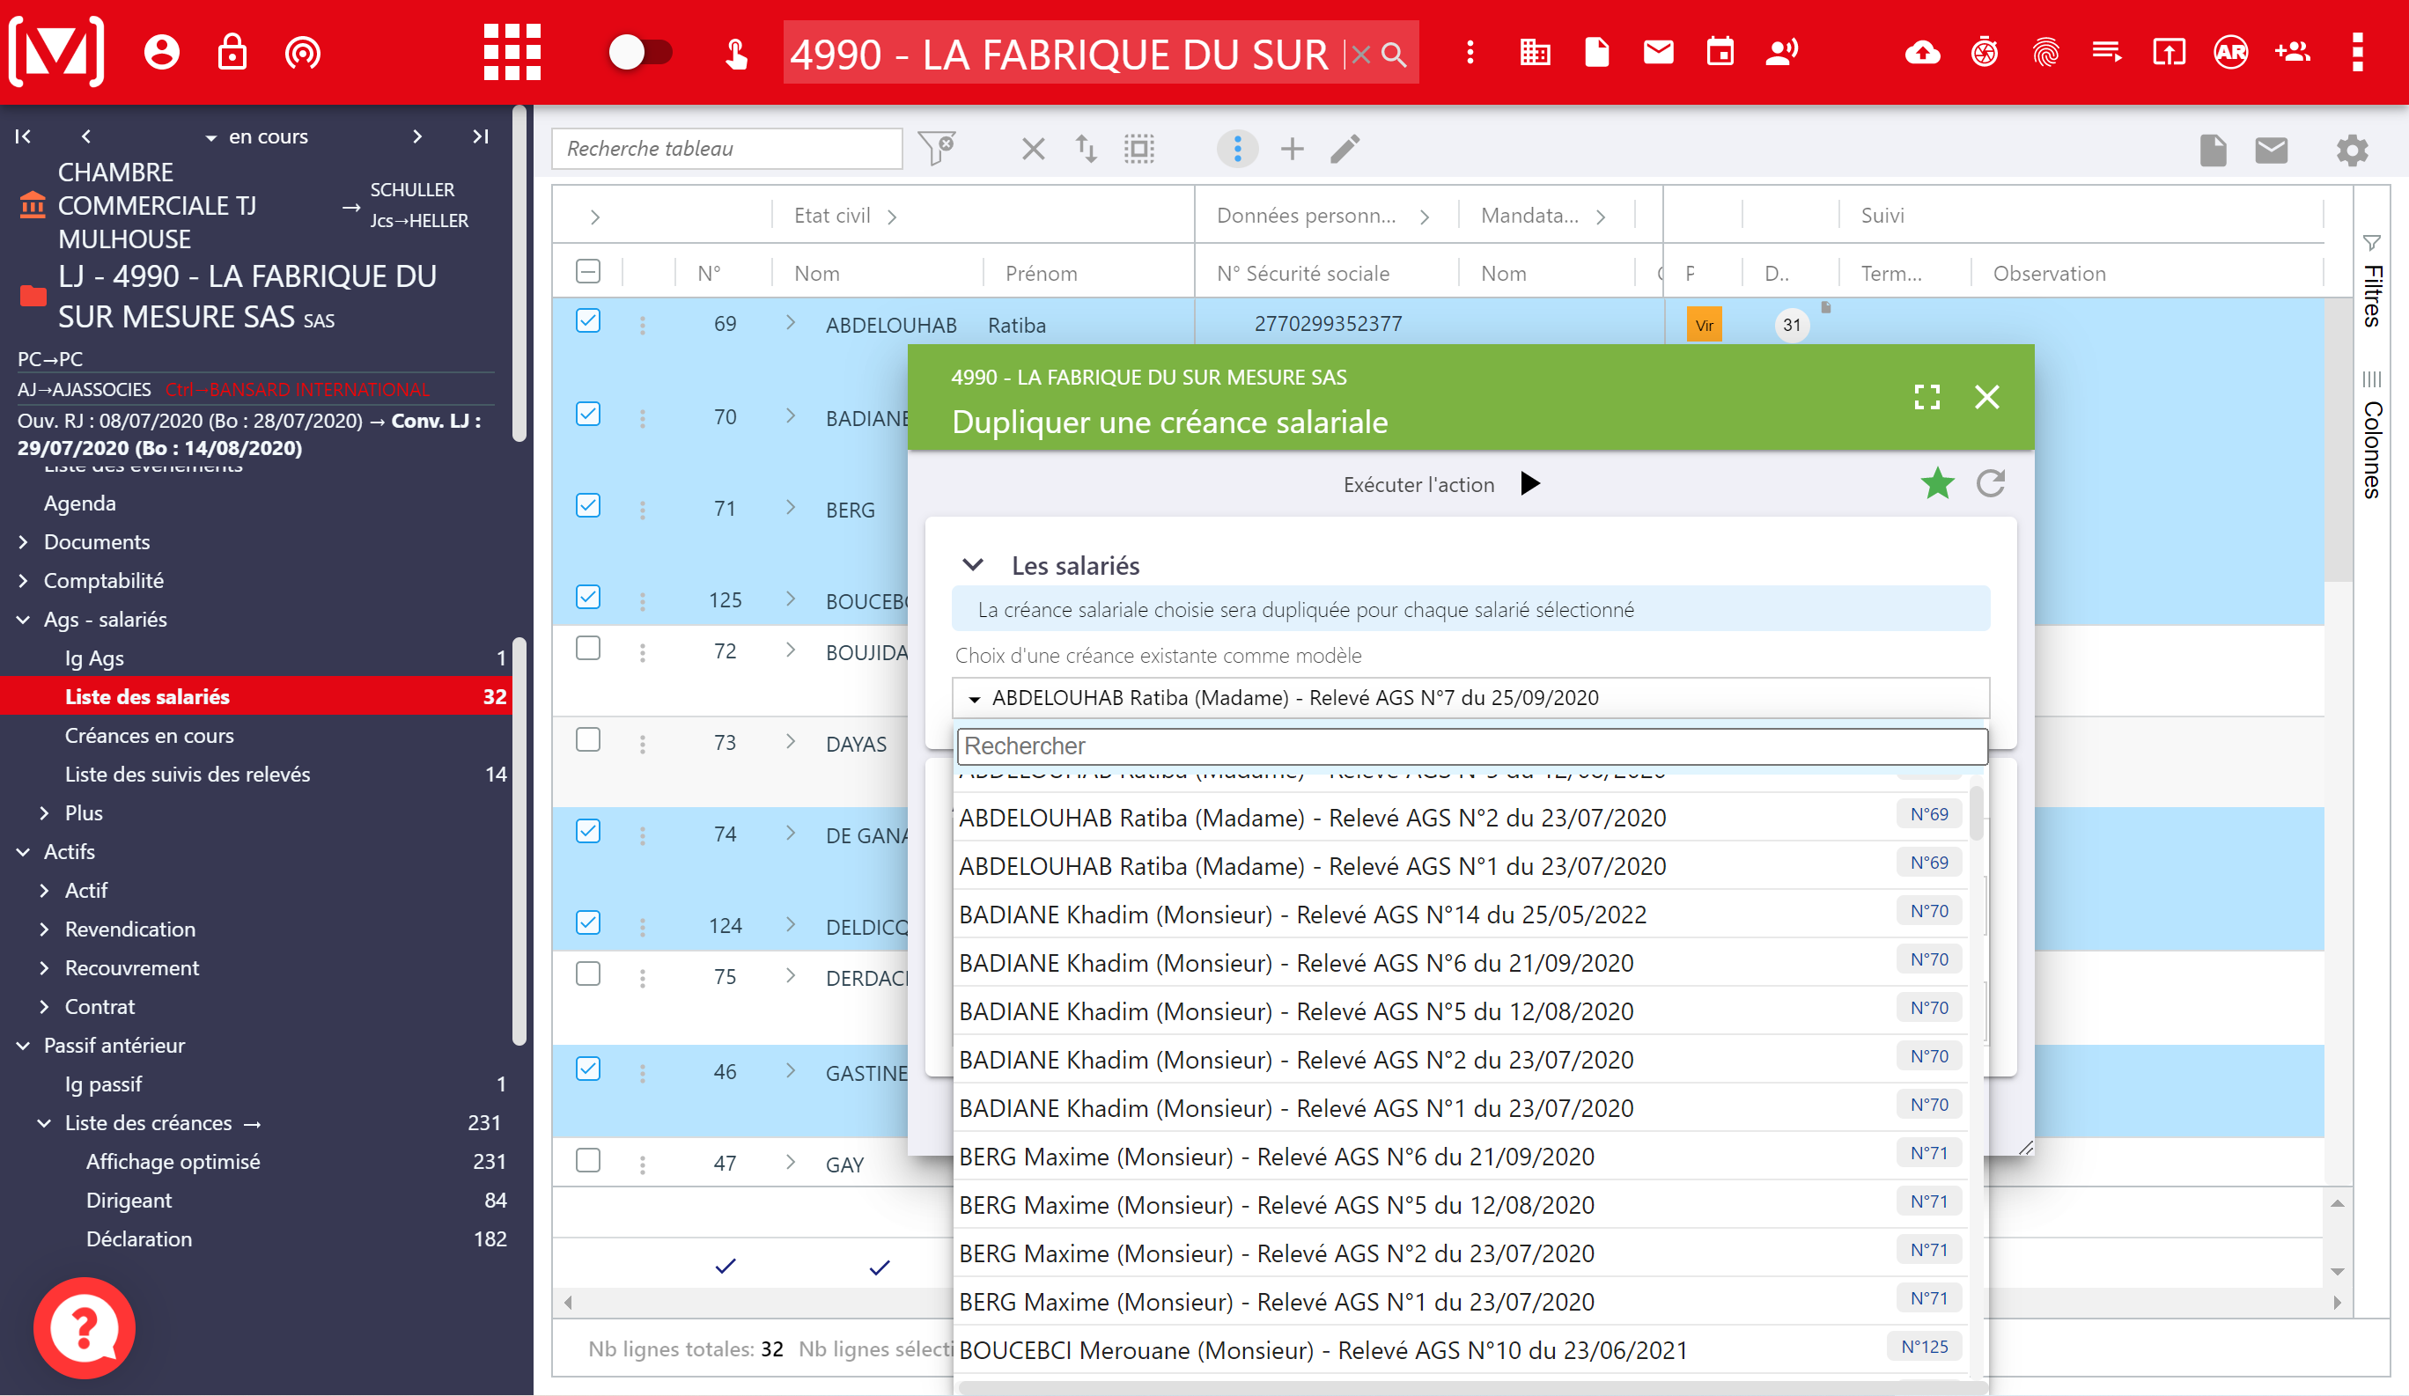Image resolution: width=2409 pixels, height=1396 pixels.
Task: Open the créance model dropdown
Action: (1471, 697)
